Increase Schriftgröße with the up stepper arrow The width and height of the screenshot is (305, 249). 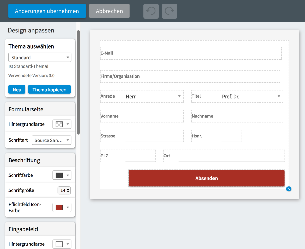(67, 189)
